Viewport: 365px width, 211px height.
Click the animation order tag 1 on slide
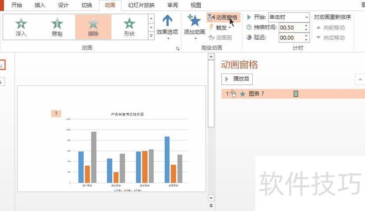[56, 113]
